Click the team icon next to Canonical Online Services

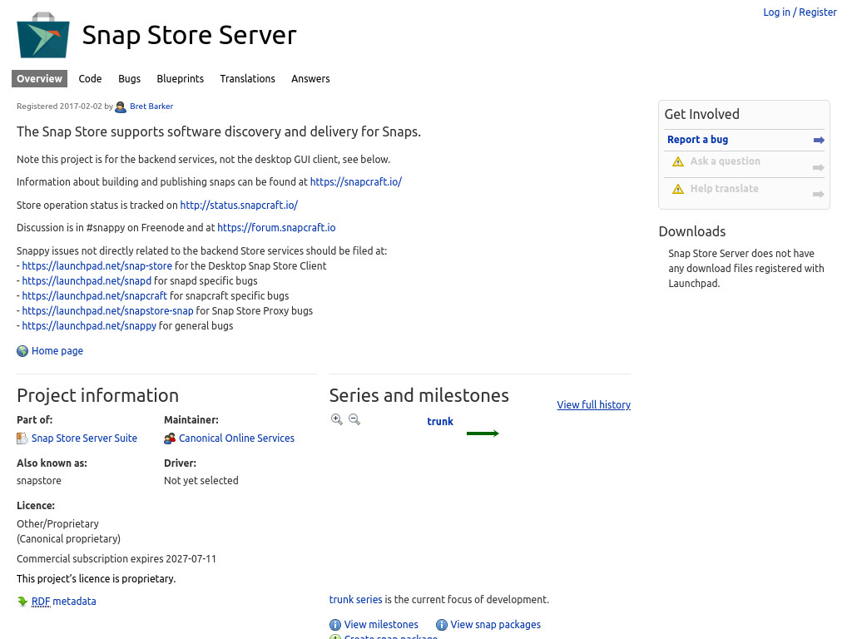[x=170, y=438]
